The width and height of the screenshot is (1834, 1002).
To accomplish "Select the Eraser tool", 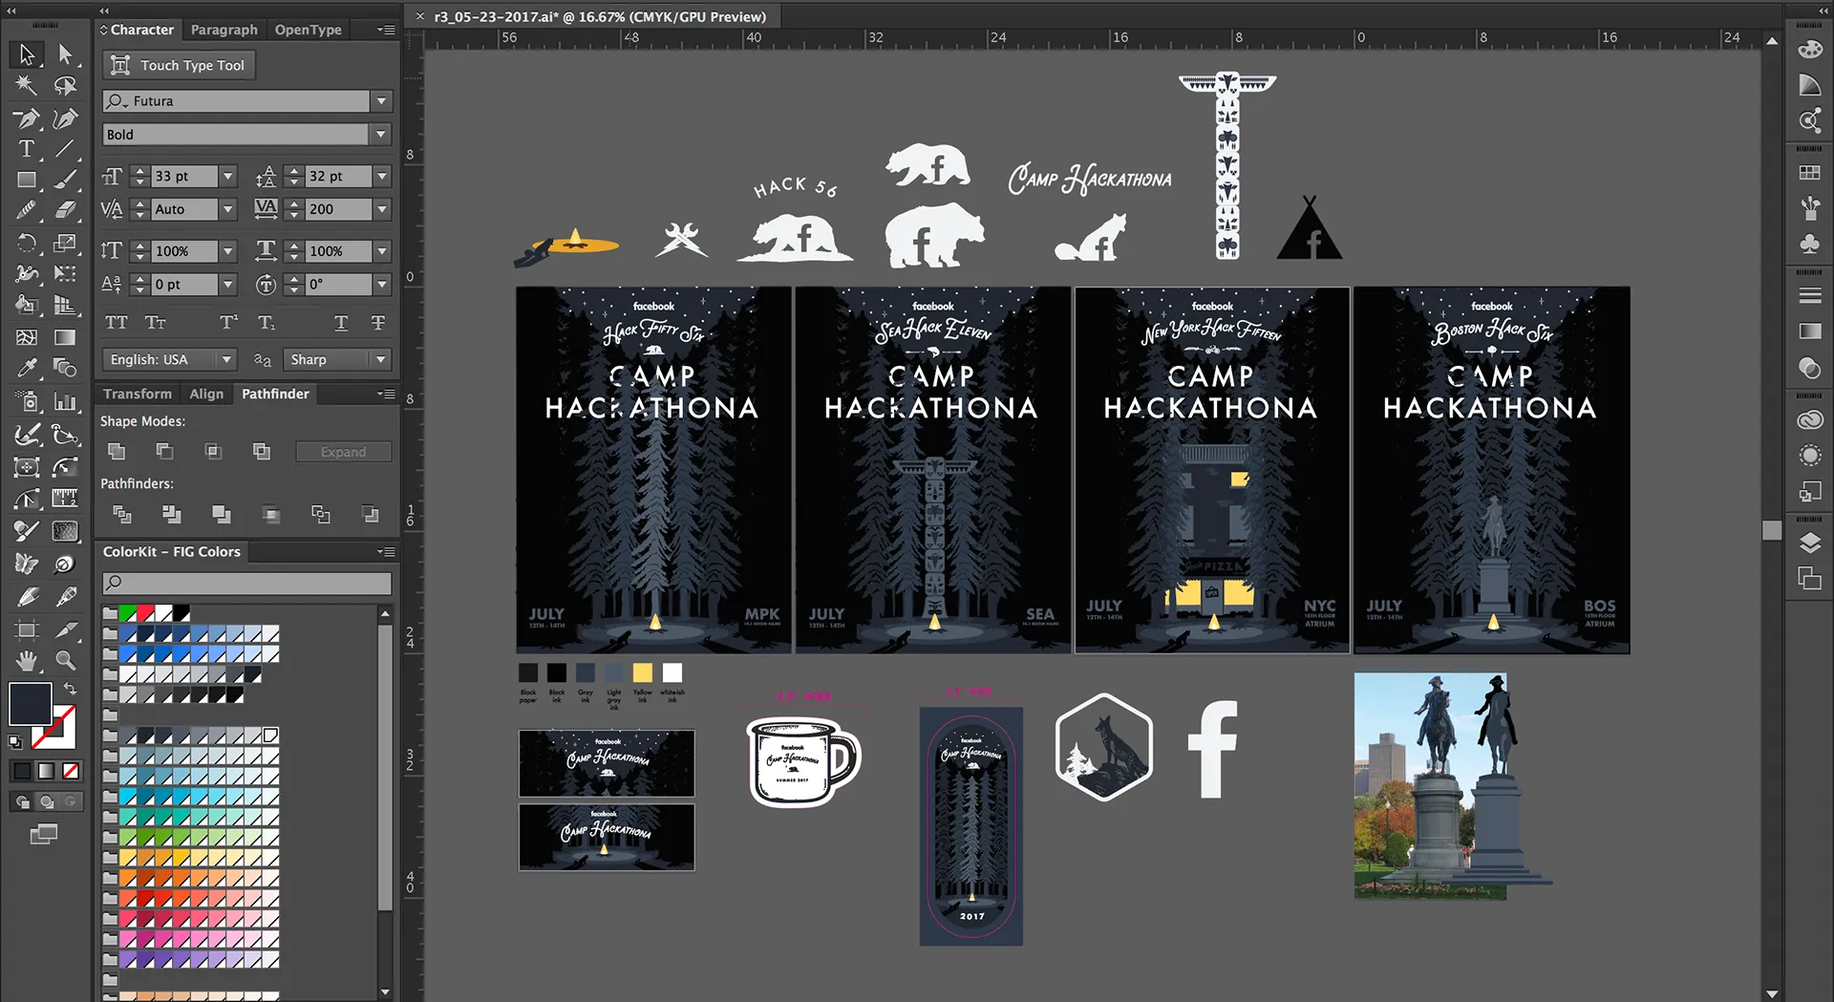I will pyautogui.click(x=65, y=210).
